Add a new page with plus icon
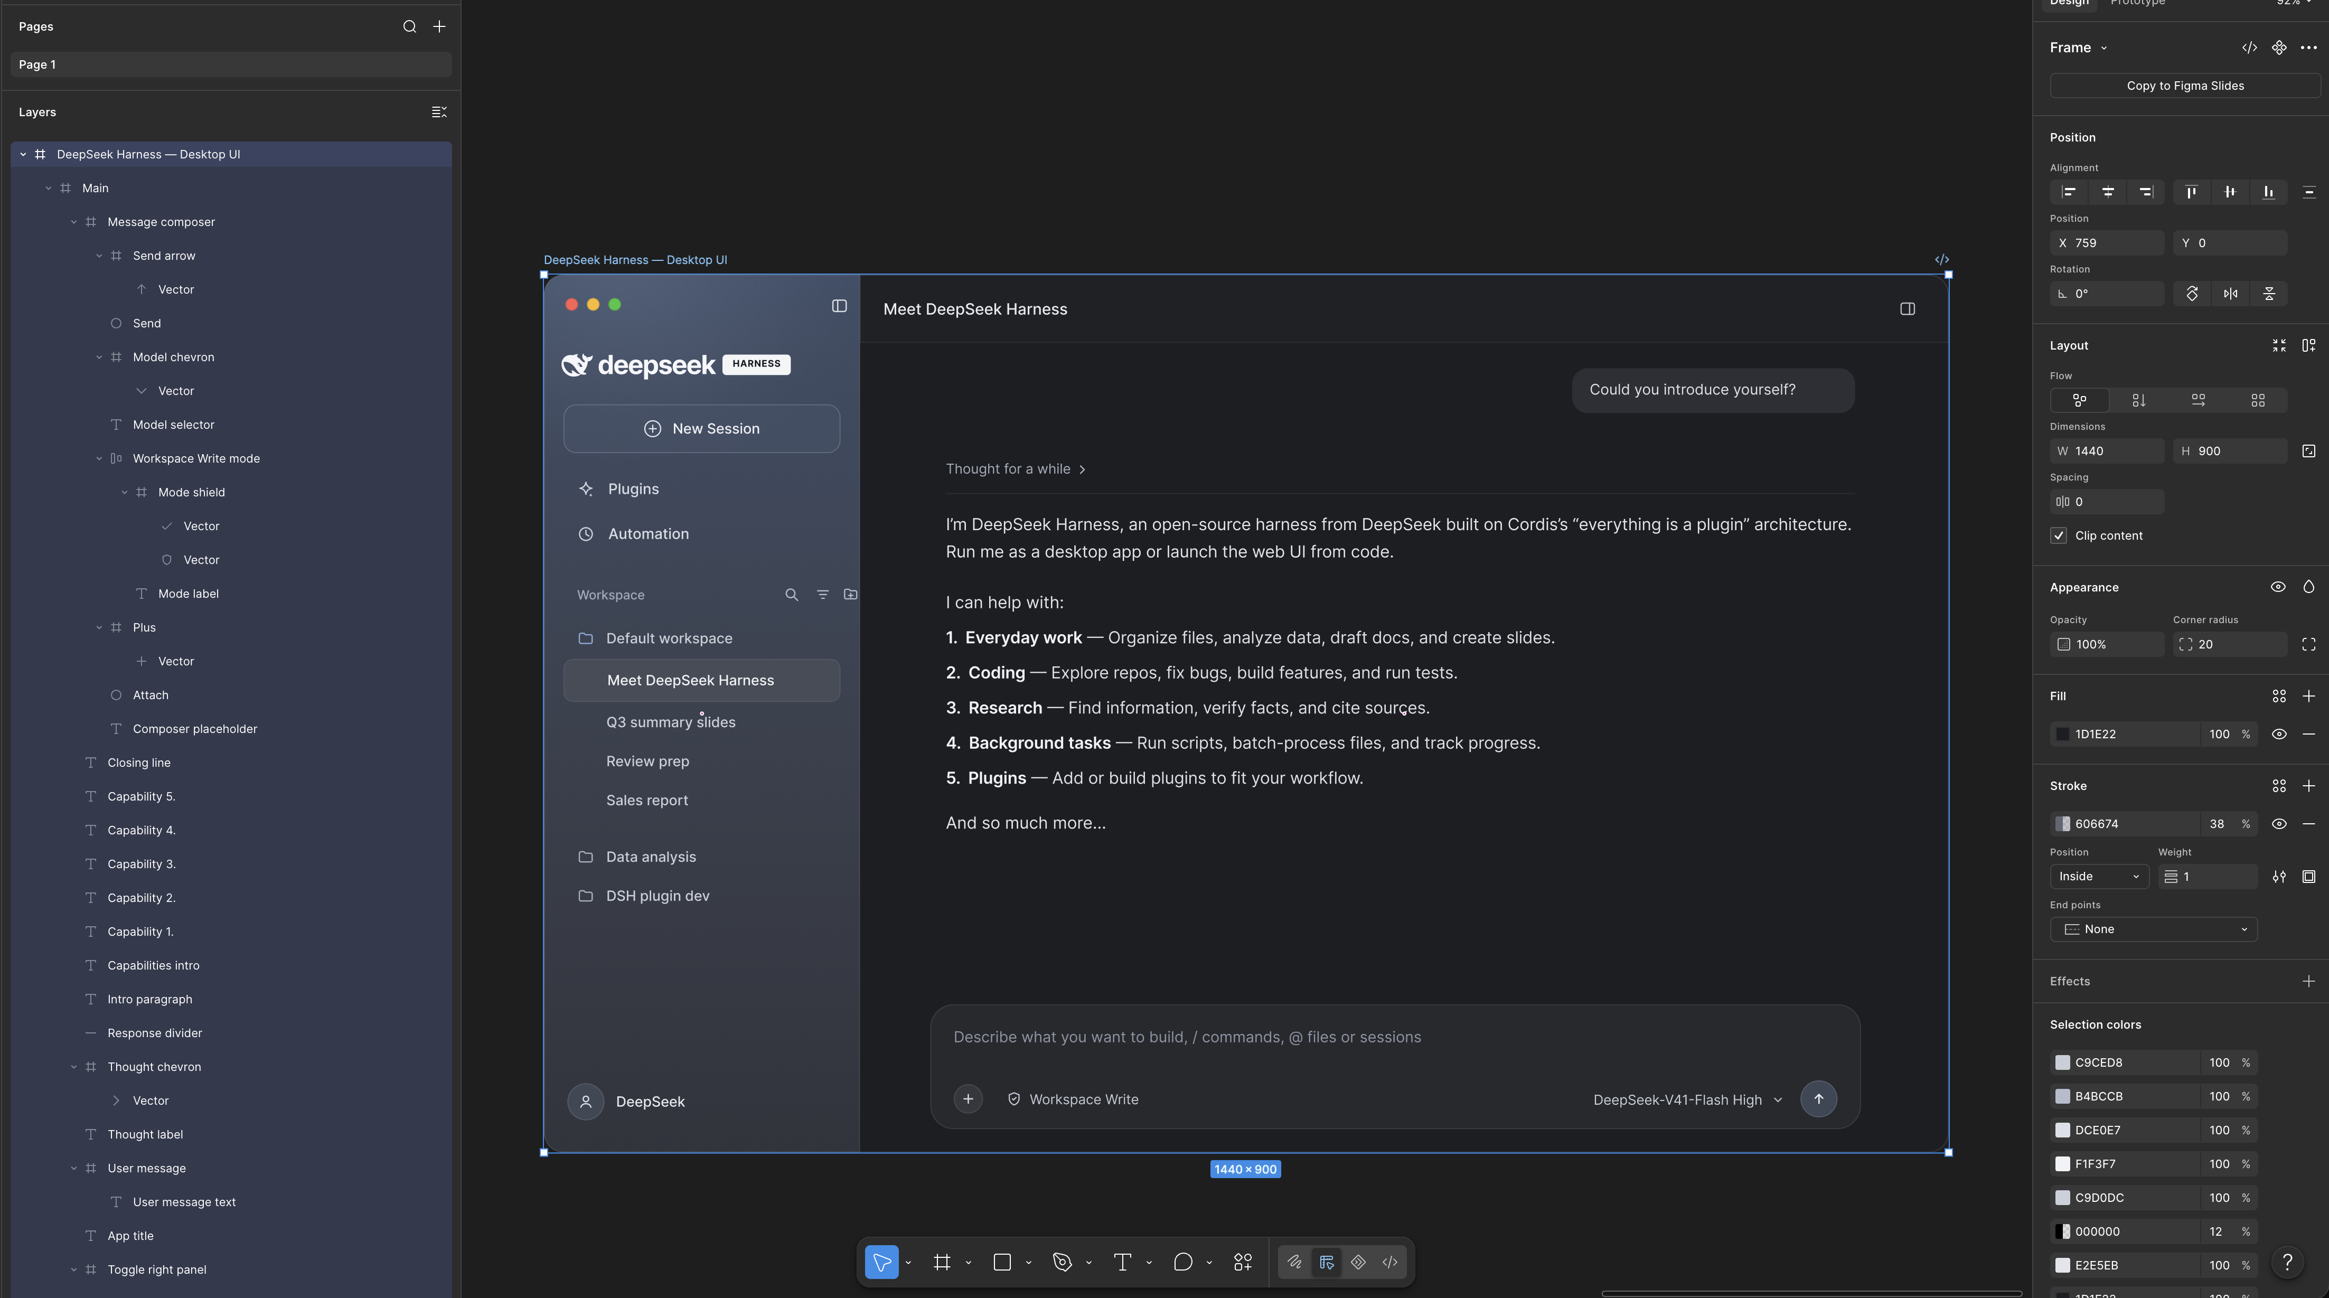Viewport: 2329px width, 1298px height. [439, 26]
